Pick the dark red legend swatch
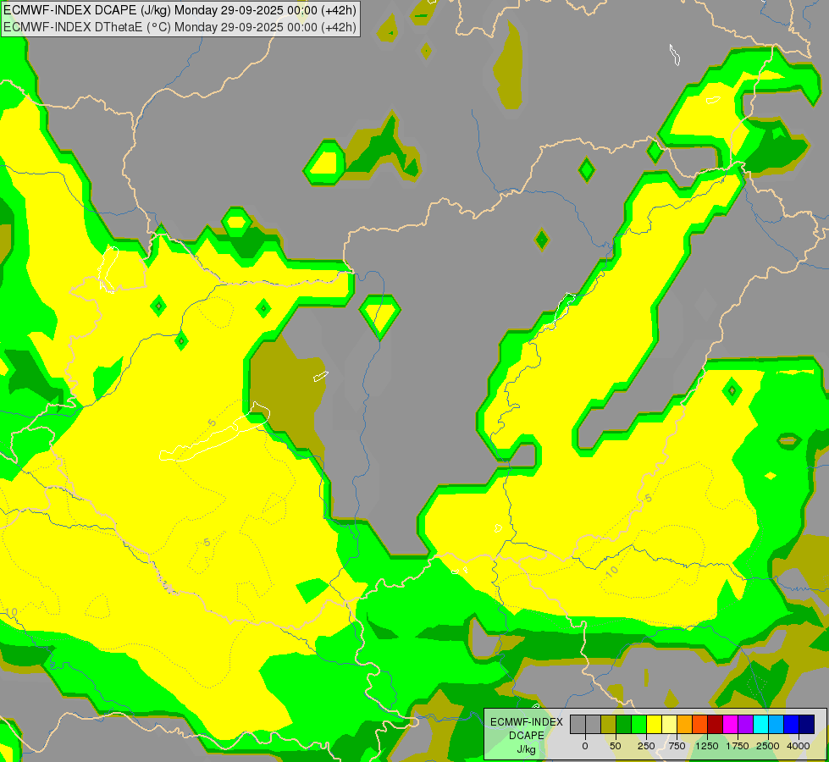The height and width of the screenshot is (762, 829). pyautogui.click(x=715, y=724)
